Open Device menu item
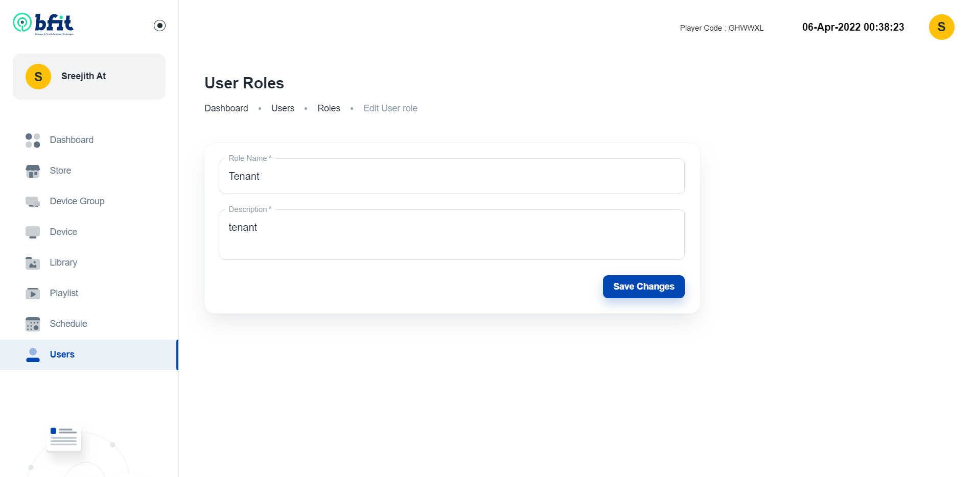This screenshot has height=477, width=975. click(63, 232)
